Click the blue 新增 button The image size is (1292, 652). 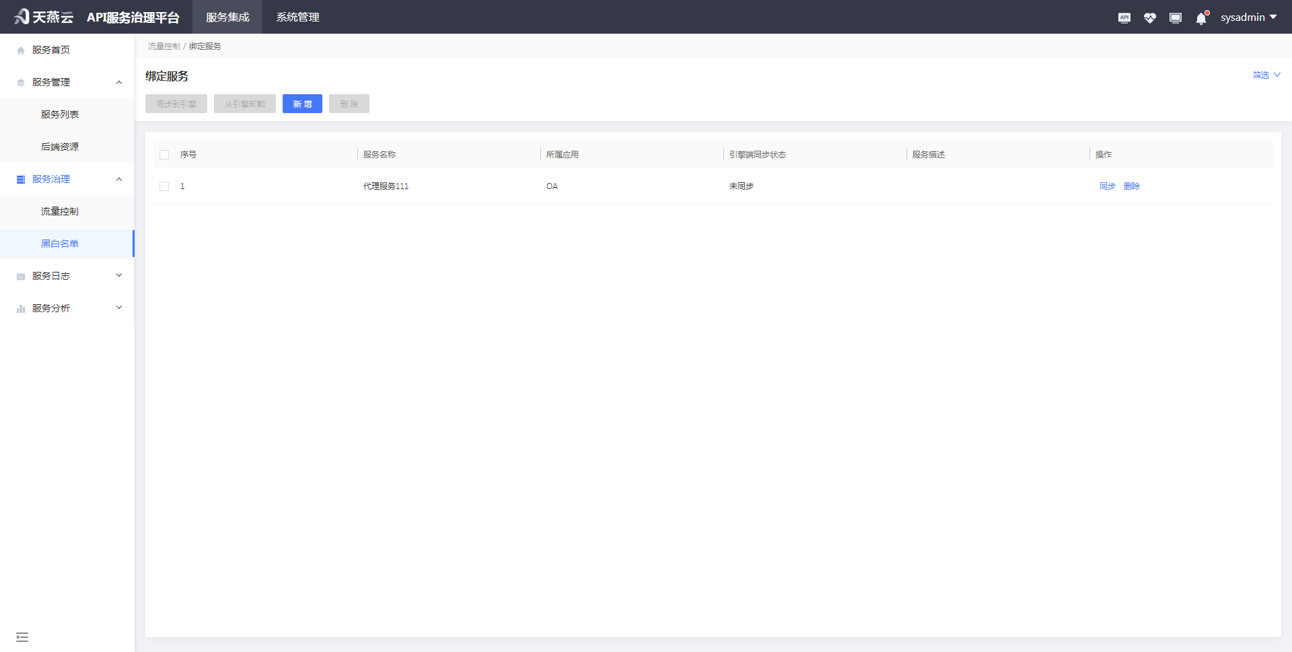click(302, 104)
